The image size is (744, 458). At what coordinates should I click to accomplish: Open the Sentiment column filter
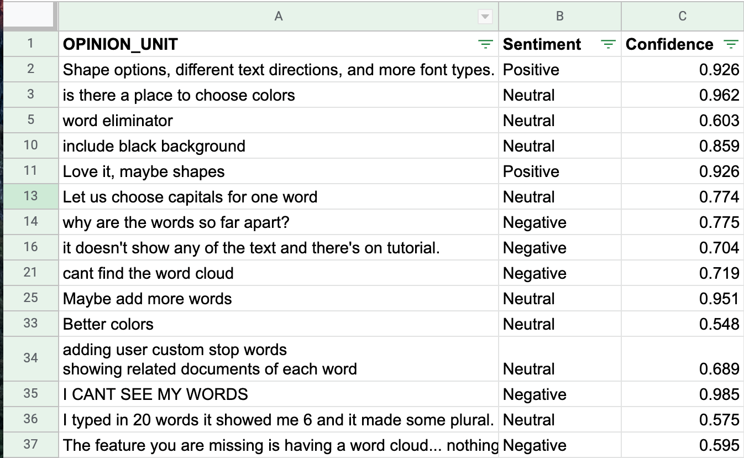click(608, 45)
